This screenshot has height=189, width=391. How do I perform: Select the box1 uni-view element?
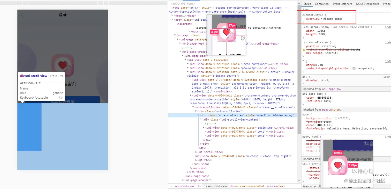(245, 132)
